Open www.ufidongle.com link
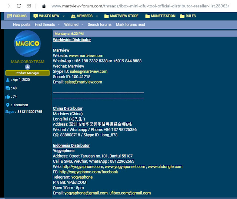Screen dimensions: 237x199 coord(165,166)
